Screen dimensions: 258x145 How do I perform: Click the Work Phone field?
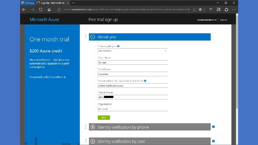(132, 97)
